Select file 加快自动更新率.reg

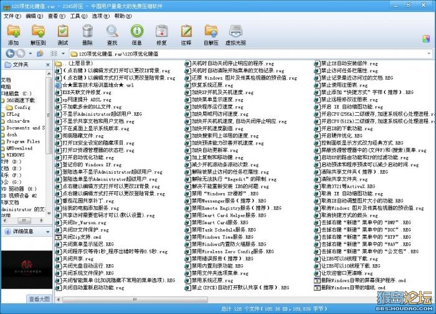[212, 150]
